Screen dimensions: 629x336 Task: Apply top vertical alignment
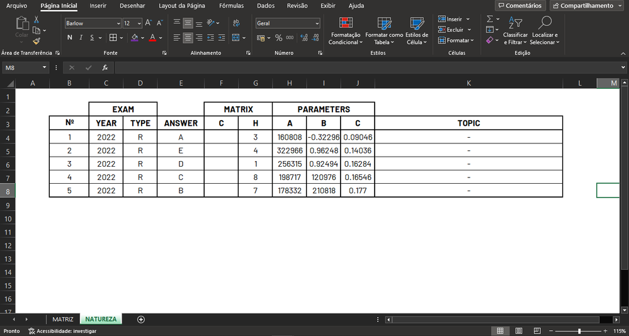(177, 23)
